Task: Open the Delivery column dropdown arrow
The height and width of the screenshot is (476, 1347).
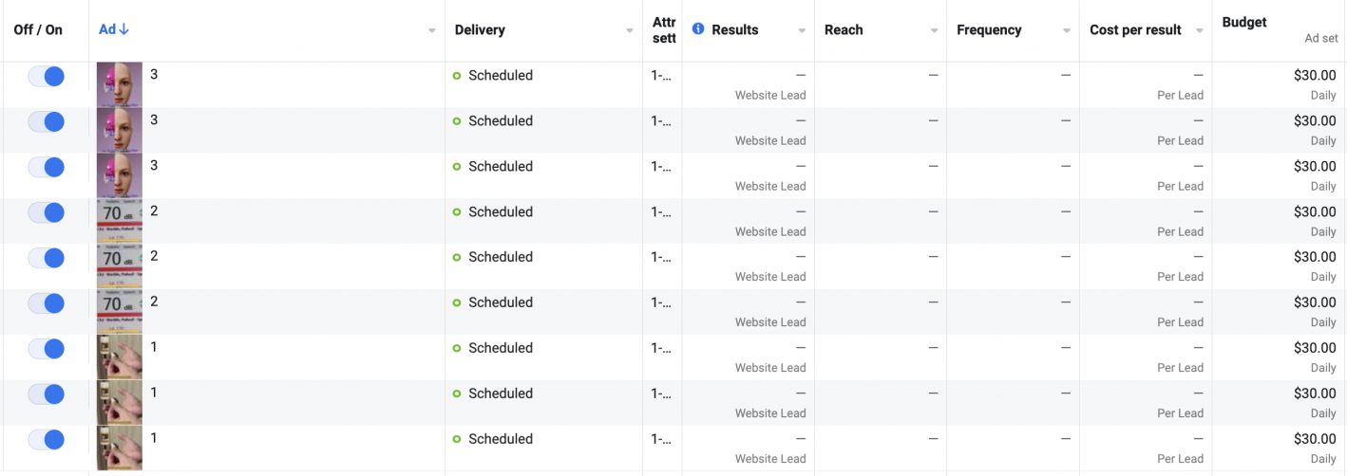Action: pyautogui.click(x=630, y=31)
